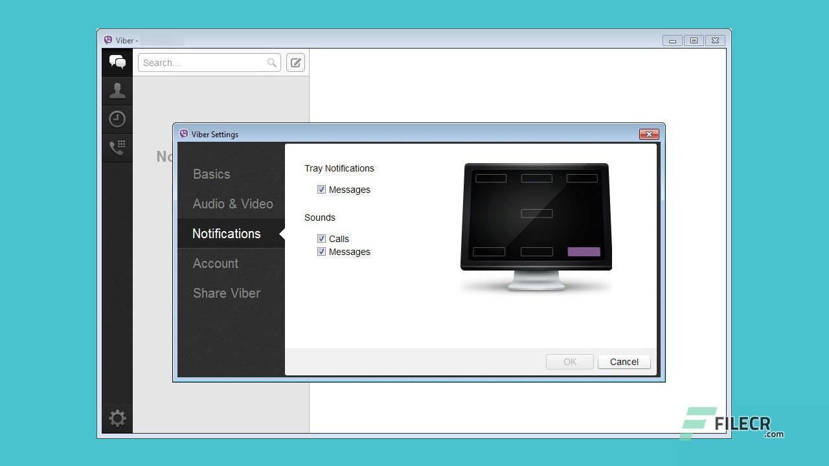Open the contacts person icon

click(117, 91)
